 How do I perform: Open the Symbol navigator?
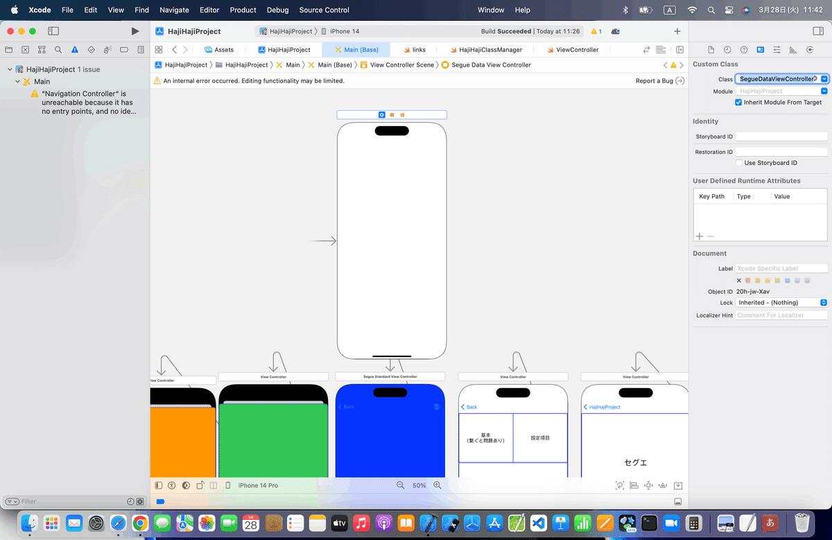point(42,50)
